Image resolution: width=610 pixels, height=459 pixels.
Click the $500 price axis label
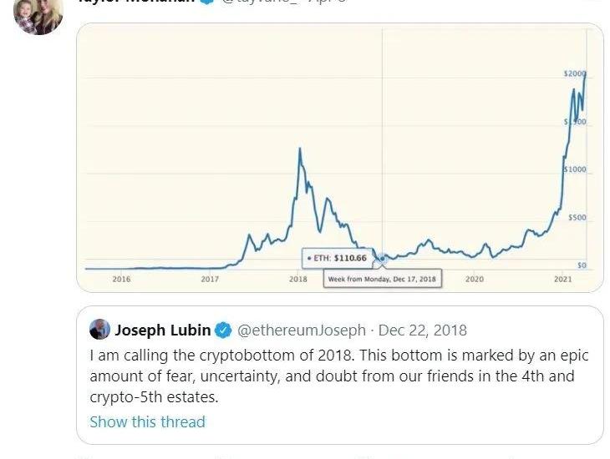point(578,218)
